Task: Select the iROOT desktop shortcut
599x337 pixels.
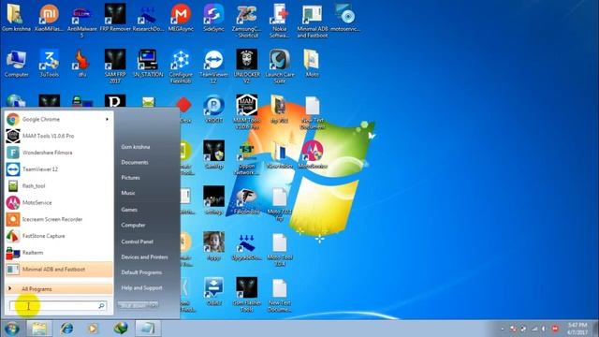Action: pyautogui.click(x=213, y=110)
